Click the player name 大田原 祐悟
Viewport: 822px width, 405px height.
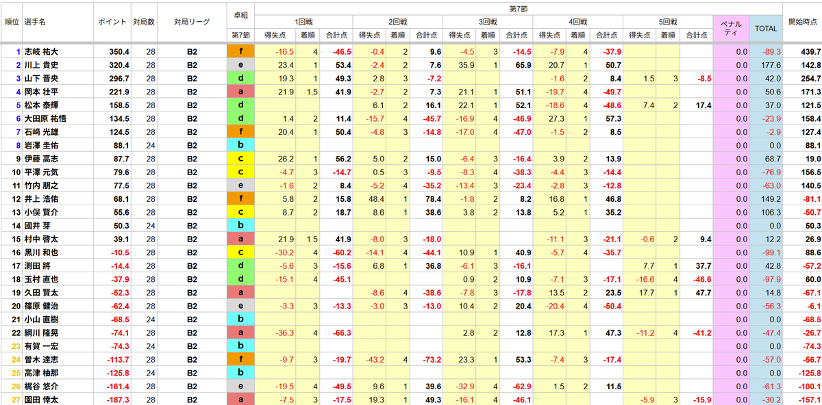pos(45,118)
